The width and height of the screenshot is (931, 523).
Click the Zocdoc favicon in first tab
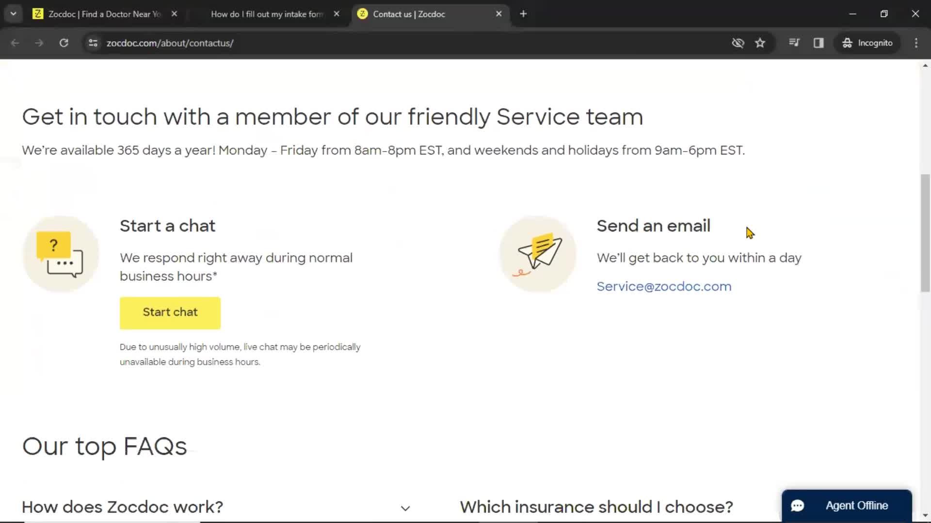point(37,14)
